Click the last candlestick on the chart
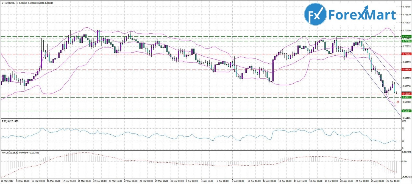The height and width of the screenshot is (184, 412). [397, 93]
